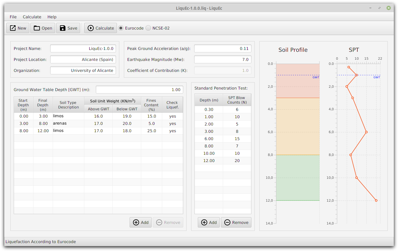Edit the Earthquake Magnitude field

click(x=223, y=59)
